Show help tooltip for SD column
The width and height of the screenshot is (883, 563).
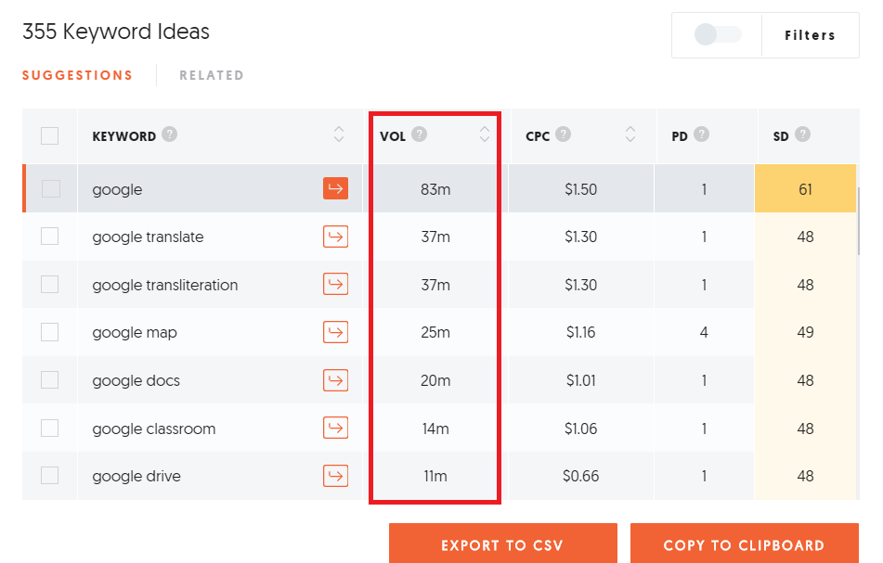pyautogui.click(x=802, y=134)
